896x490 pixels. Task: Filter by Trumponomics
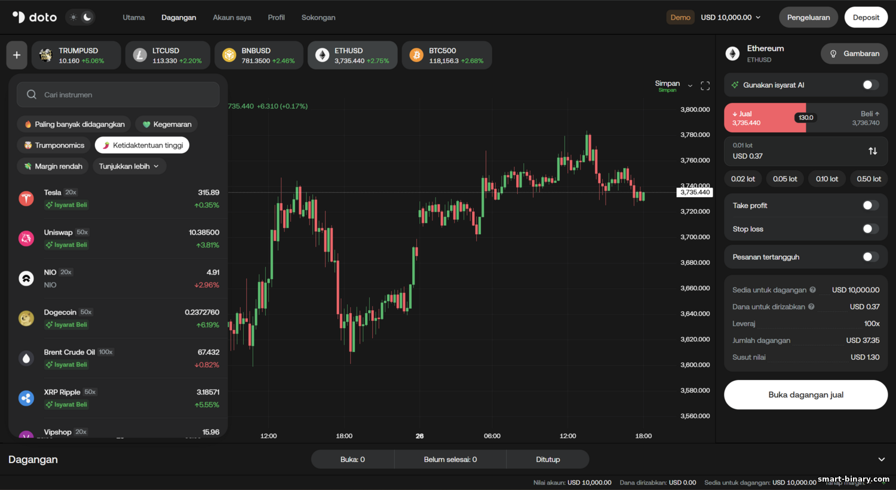point(54,145)
